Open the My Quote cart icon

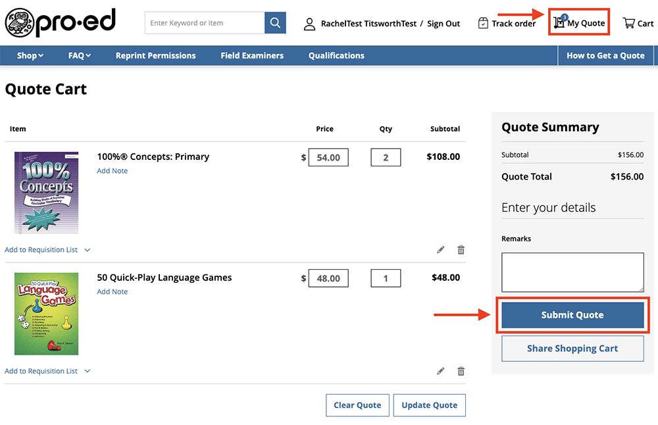[x=560, y=22]
